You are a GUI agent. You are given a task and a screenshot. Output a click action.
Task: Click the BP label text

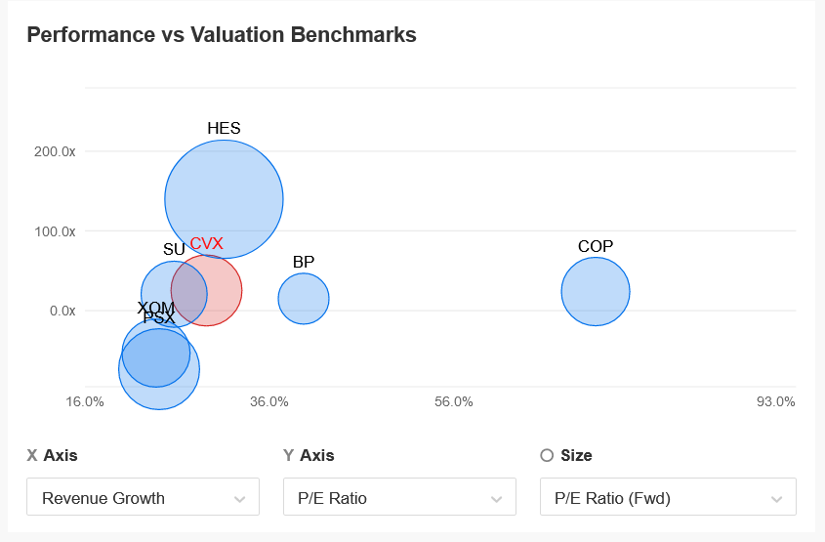(x=304, y=262)
